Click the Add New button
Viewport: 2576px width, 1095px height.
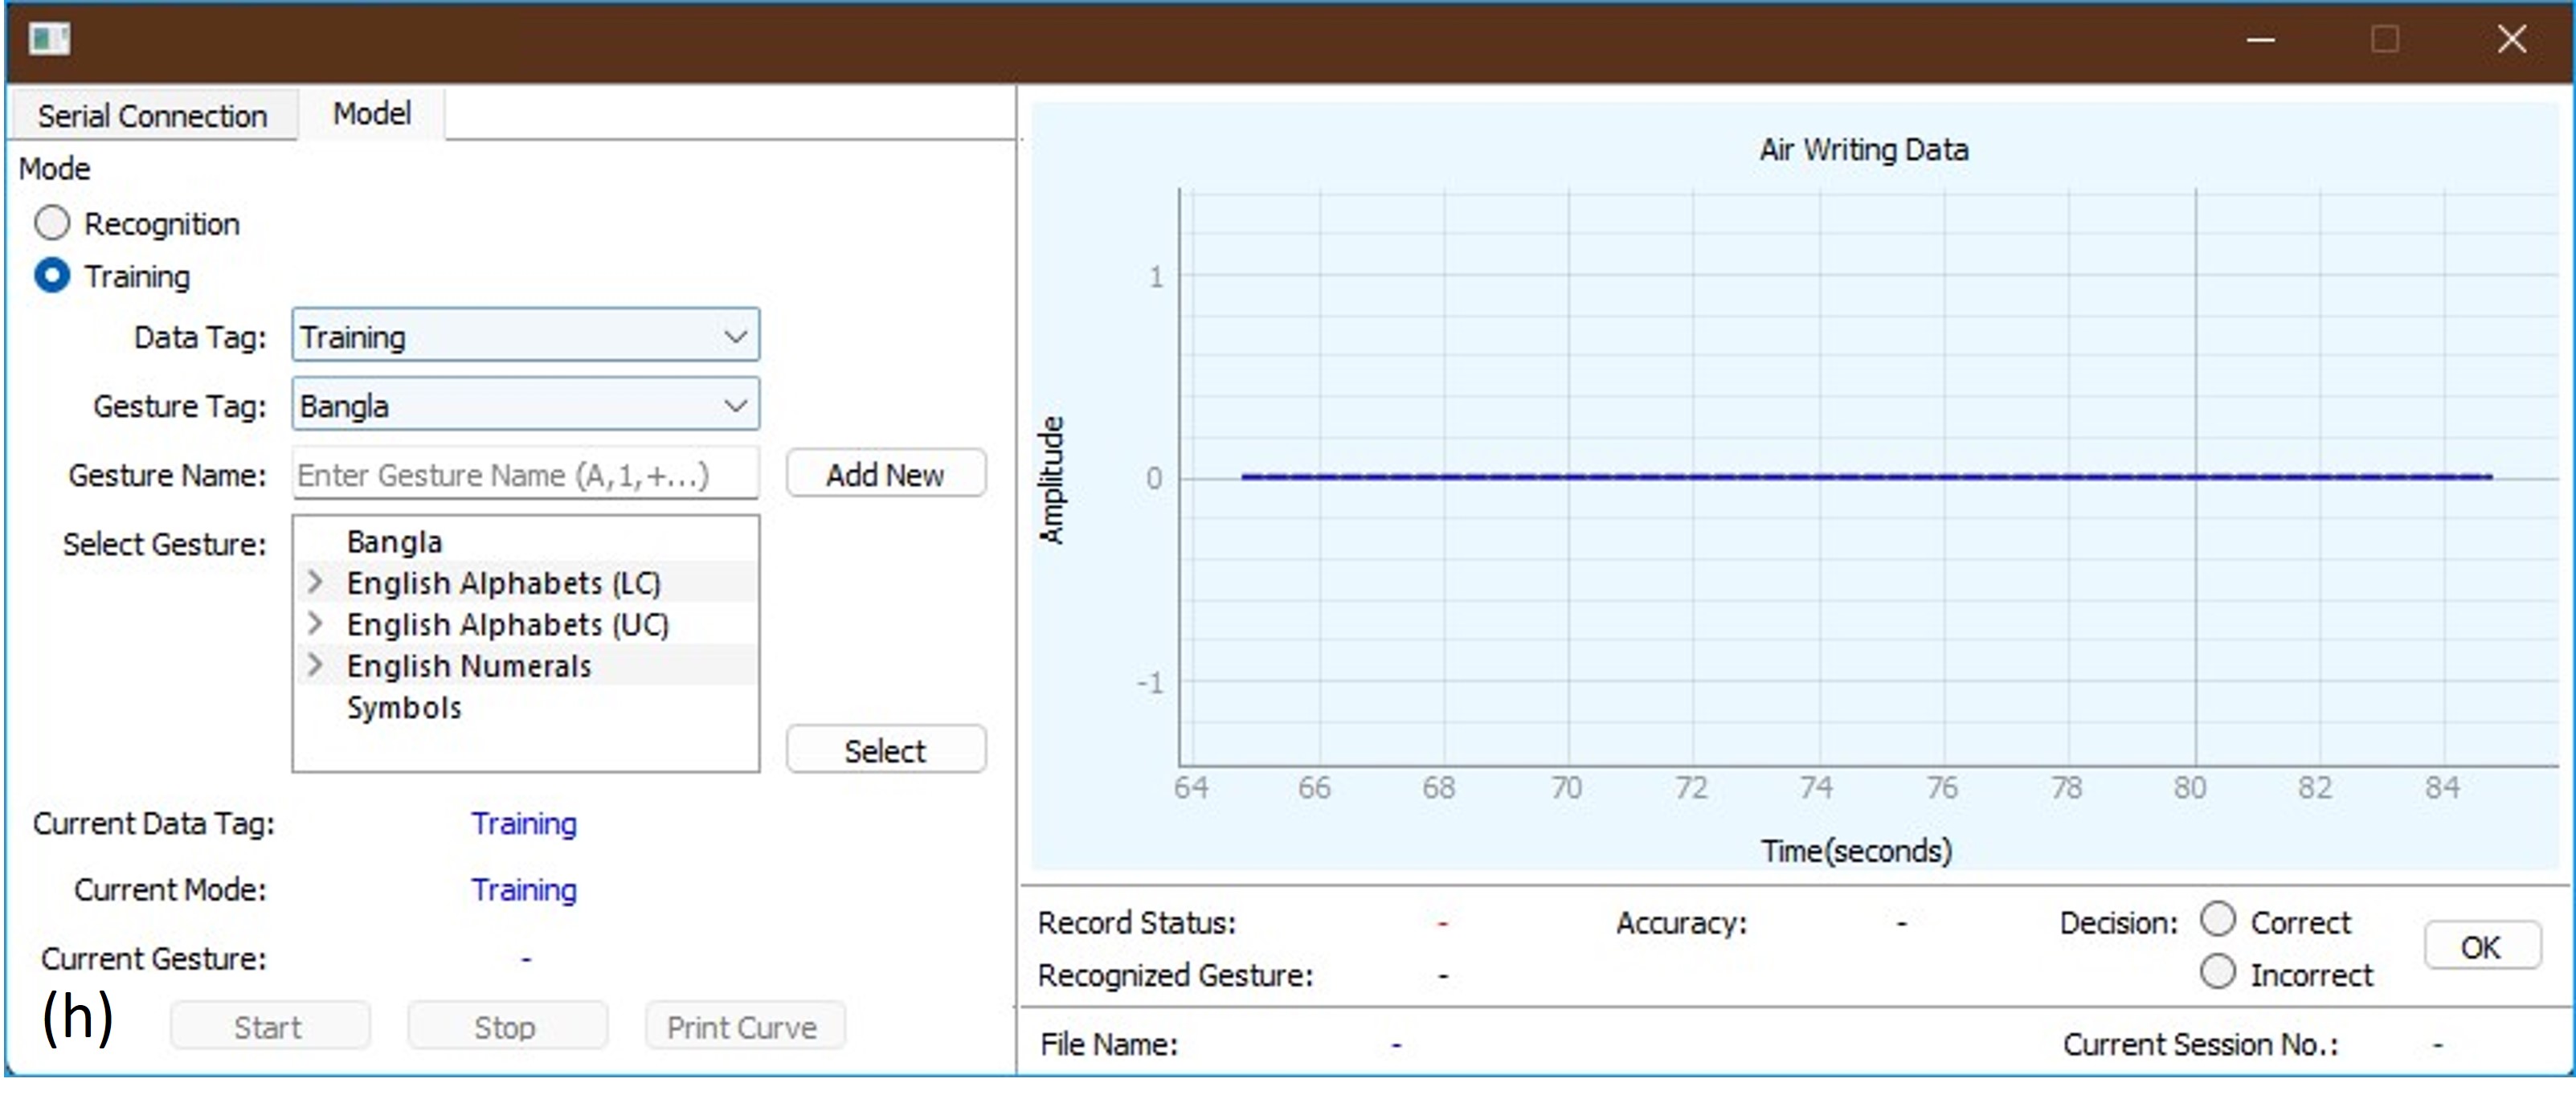[x=885, y=474]
